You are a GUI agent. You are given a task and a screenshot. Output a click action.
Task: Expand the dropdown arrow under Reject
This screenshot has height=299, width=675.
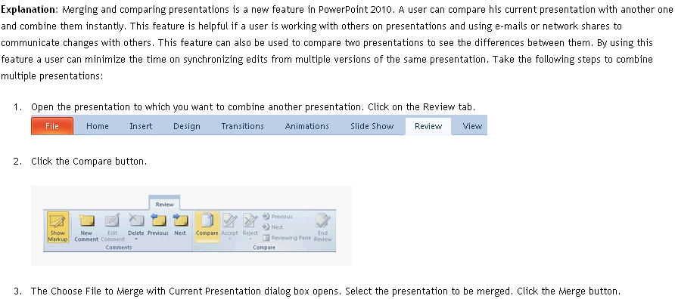(250, 239)
